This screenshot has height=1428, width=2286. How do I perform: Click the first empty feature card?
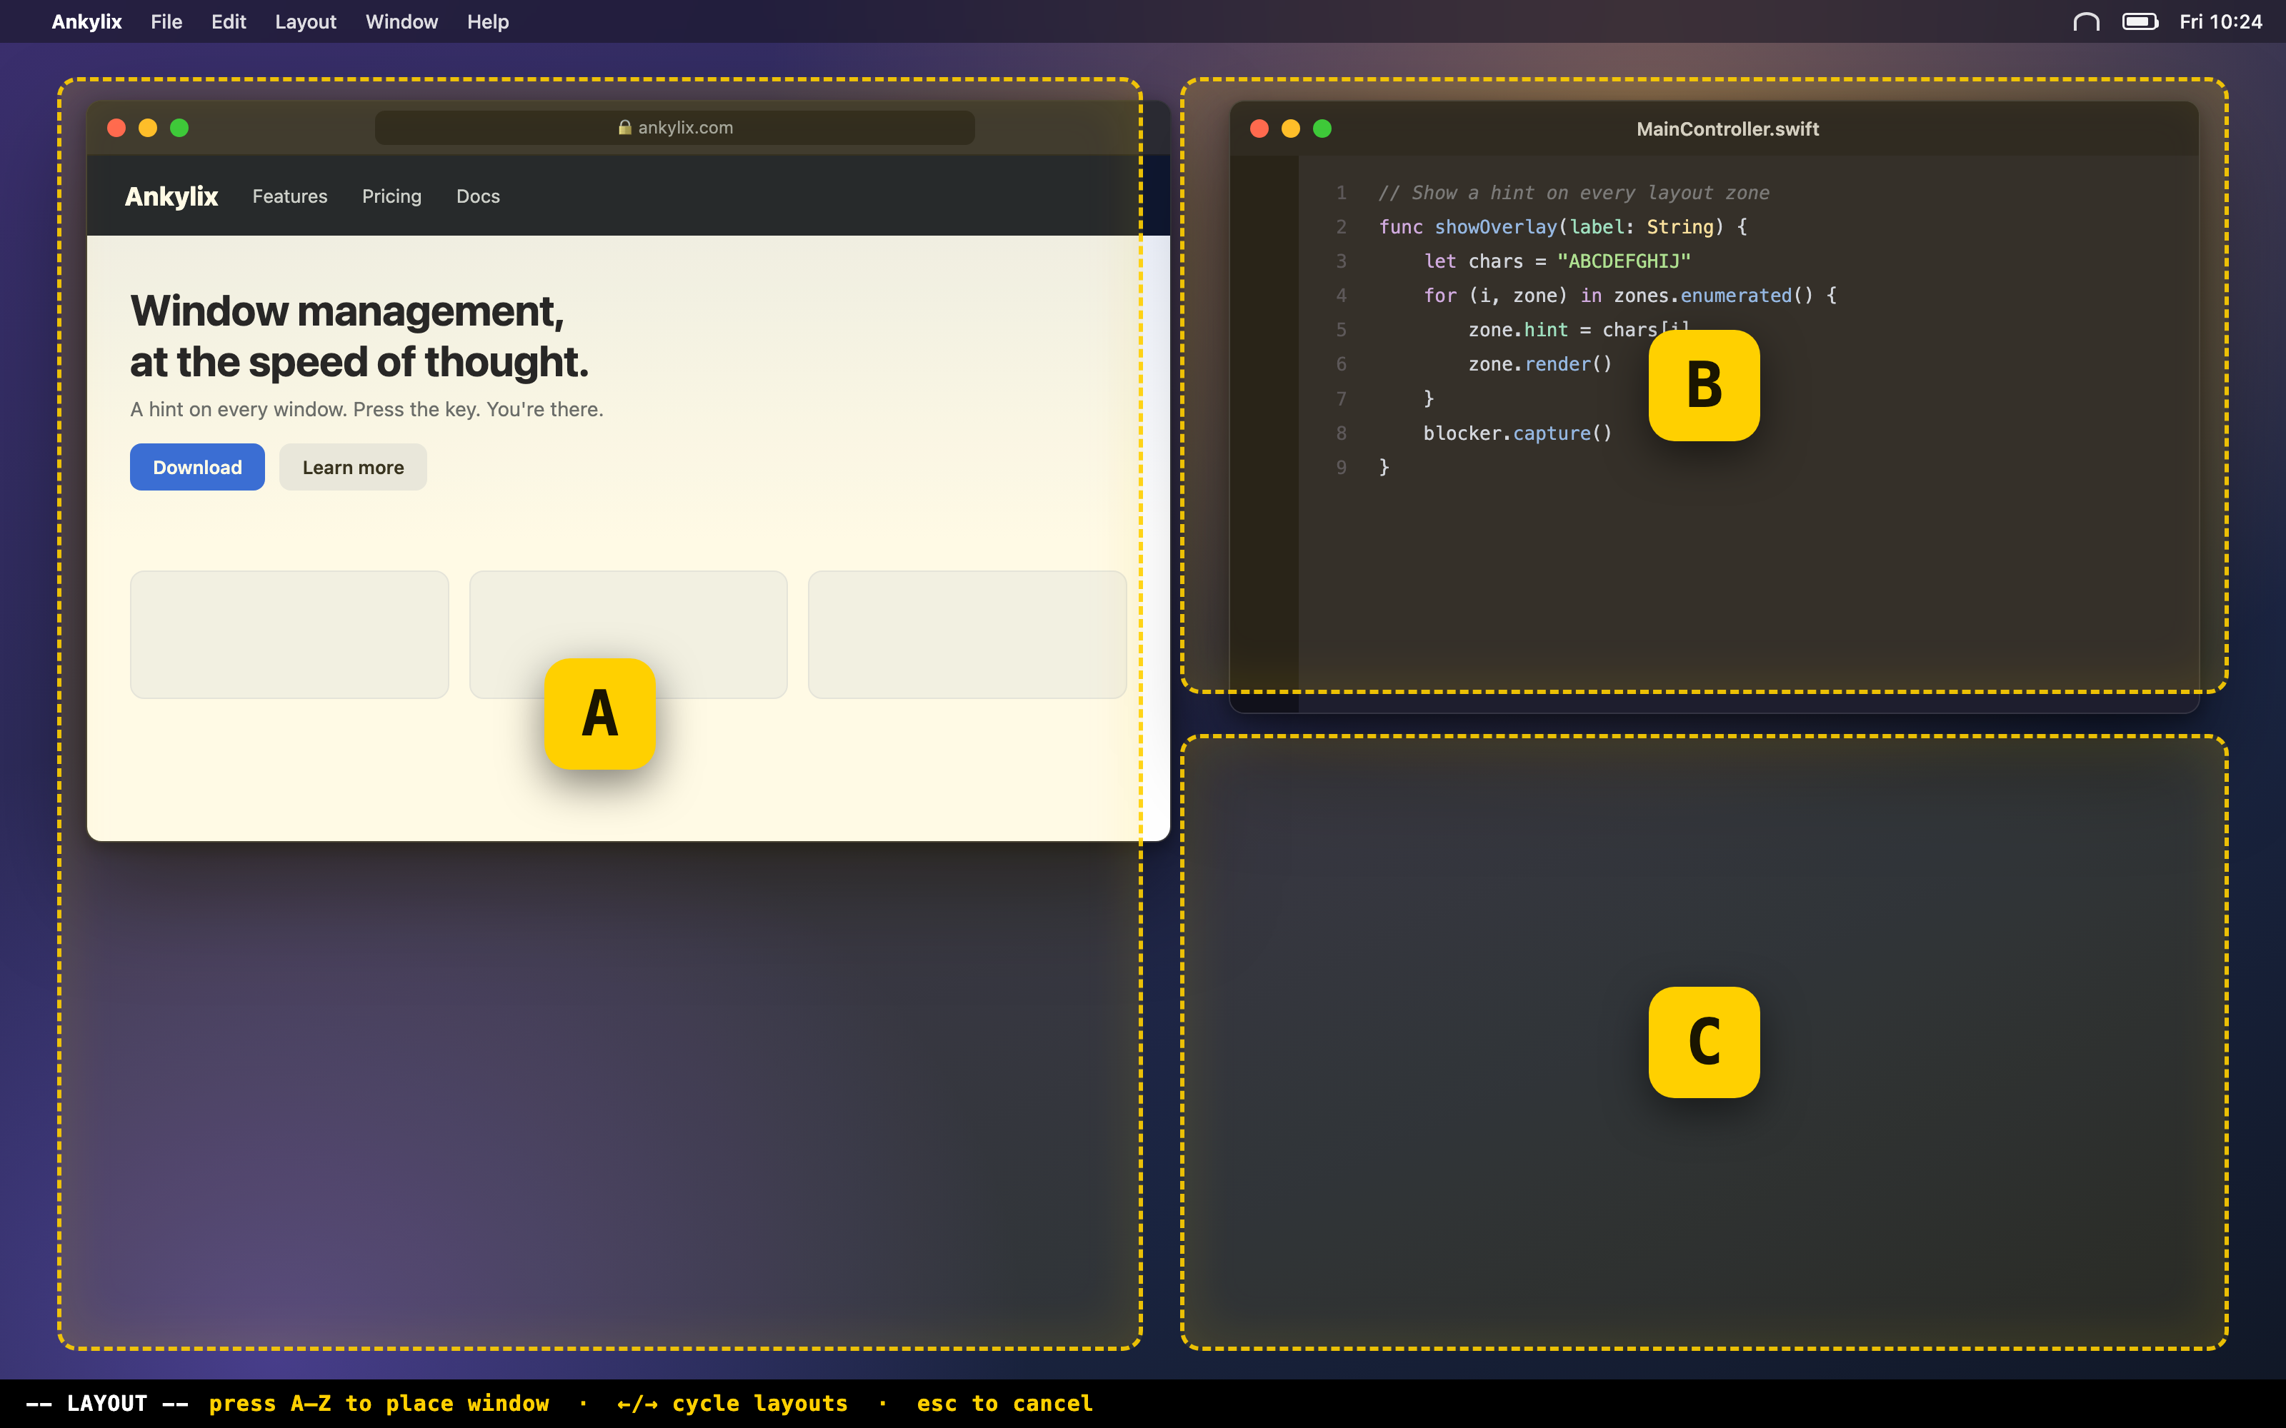pyautogui.click(x=289, y=635)
